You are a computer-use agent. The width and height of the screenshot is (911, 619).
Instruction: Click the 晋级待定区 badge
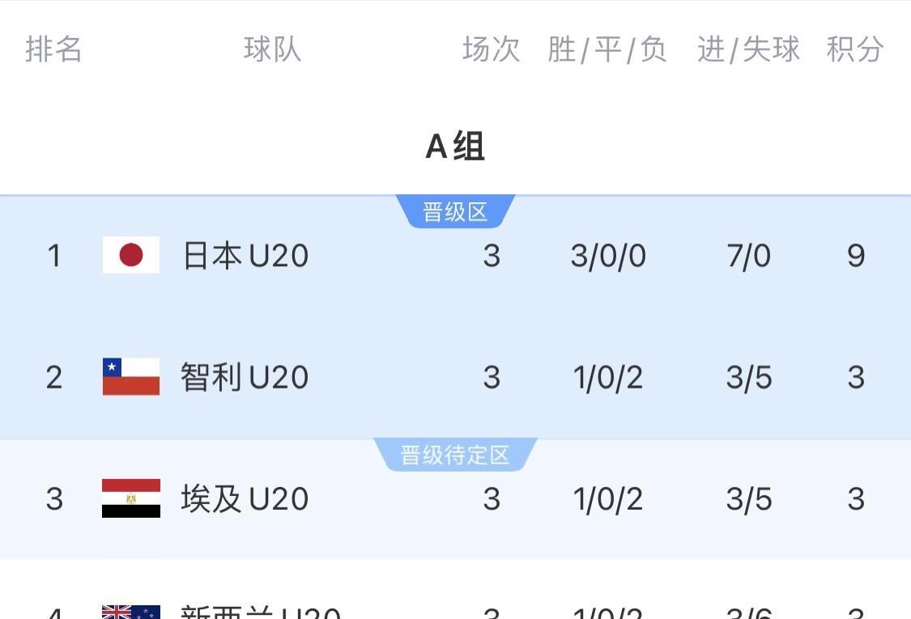(x=455, y=455)
